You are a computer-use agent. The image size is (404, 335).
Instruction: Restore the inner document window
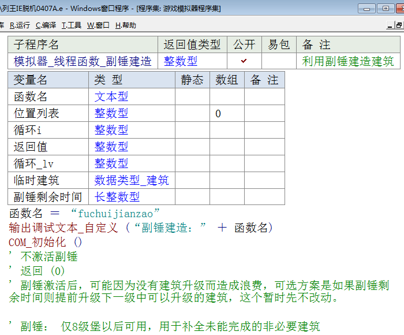pyautogui.click(x=399, y=25)
